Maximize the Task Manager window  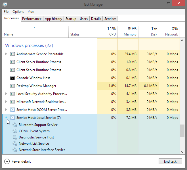point(168,3)
